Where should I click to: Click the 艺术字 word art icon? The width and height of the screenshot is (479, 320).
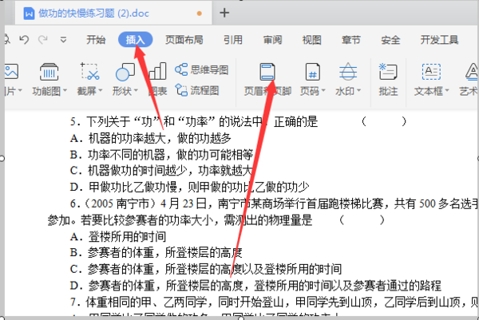pyautogui.click(x=471, y=72)
